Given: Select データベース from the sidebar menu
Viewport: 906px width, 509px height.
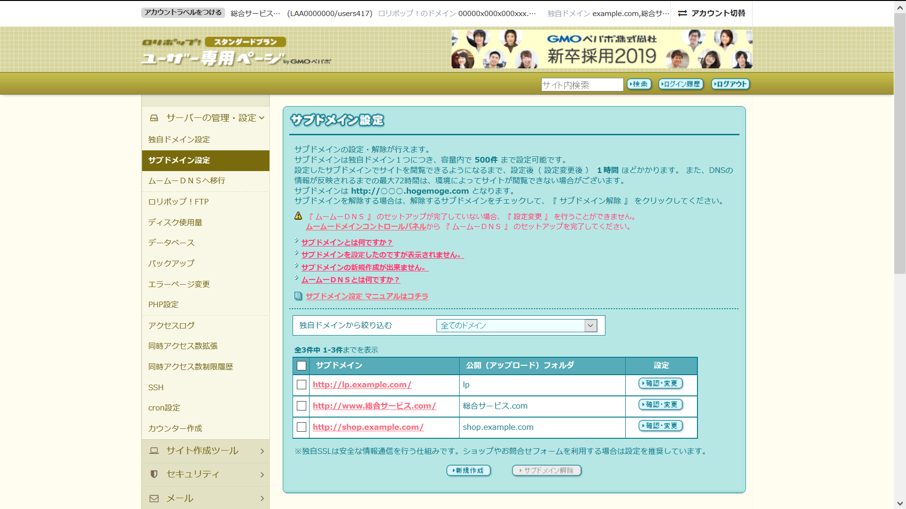Looking at the screenshot, I should (x=171, y=243).
